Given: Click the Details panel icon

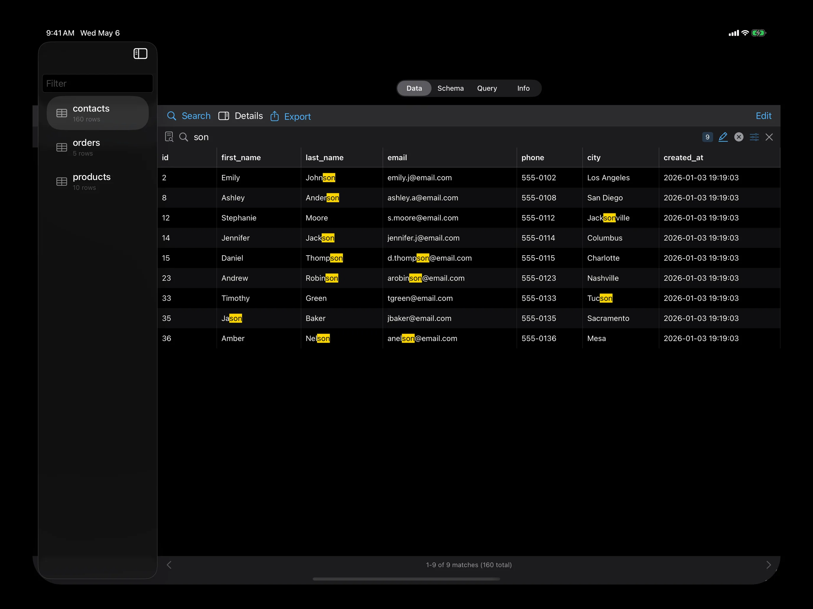Looking at the screenshot, I should (x=223, y=116).
